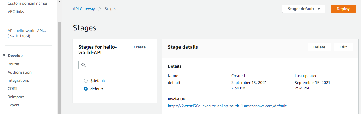Delete the selected stage
This screenshot has height=114, width=361.
click(x=319, y=47)
